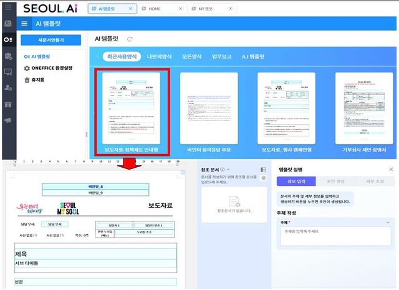Select the 초안 생성 step tab
This screenshot has width=399, height=290.
tap(335, 181)
